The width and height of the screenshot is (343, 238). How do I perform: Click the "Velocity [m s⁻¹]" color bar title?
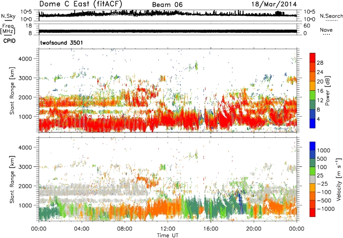[339, 179]
